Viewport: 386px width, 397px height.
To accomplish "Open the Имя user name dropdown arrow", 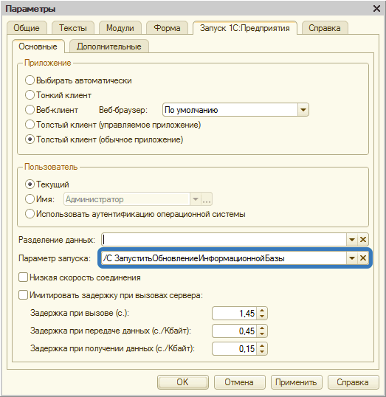I will tap(196, 199).
